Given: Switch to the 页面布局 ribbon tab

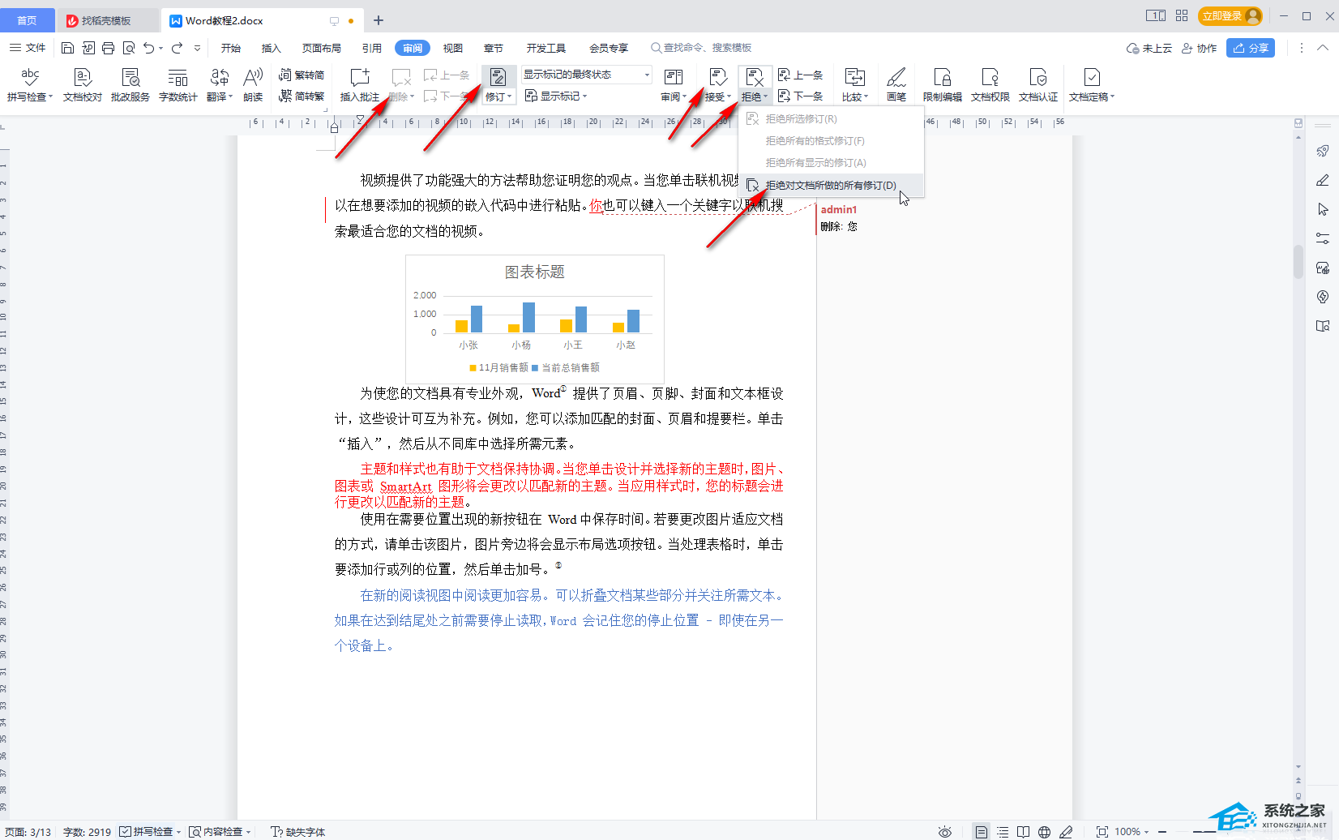Looking at the screenshot, I should [321, 48].
